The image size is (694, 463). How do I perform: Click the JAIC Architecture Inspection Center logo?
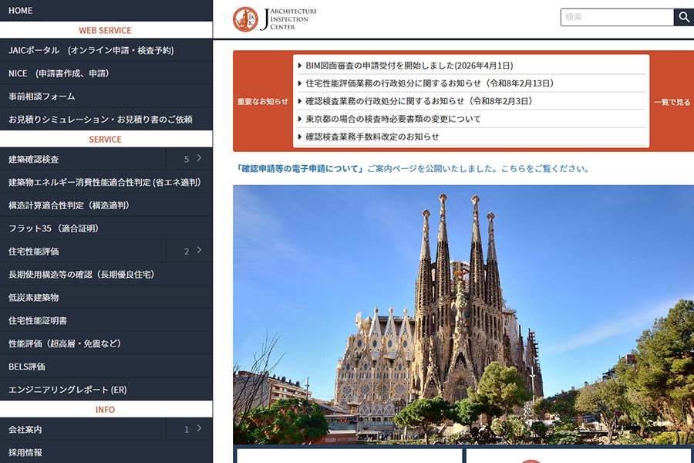click(275, 19)
